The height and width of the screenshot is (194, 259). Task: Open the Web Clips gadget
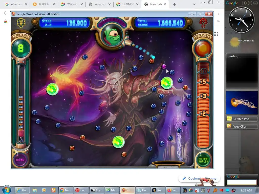click(242, 126)
